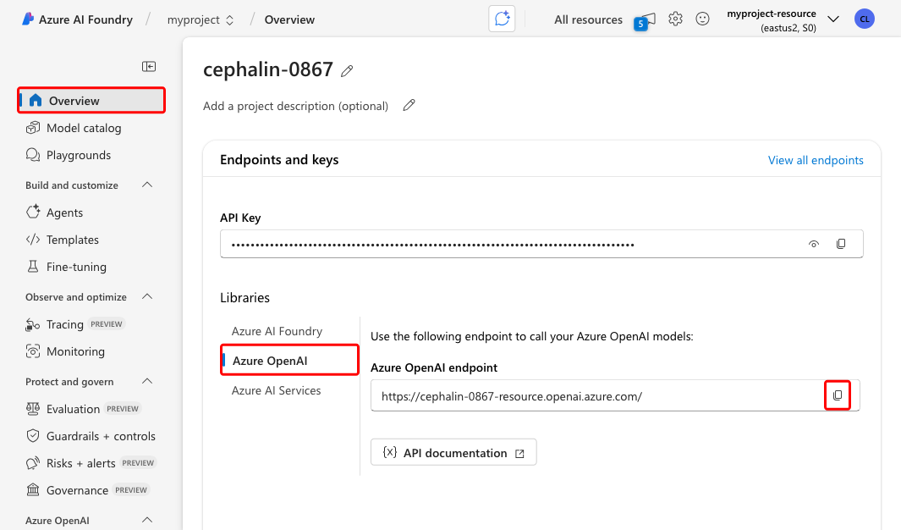The image size is (901, 530).
Task: Collapse the Observe and optimize section
Action: click(147, 297)
